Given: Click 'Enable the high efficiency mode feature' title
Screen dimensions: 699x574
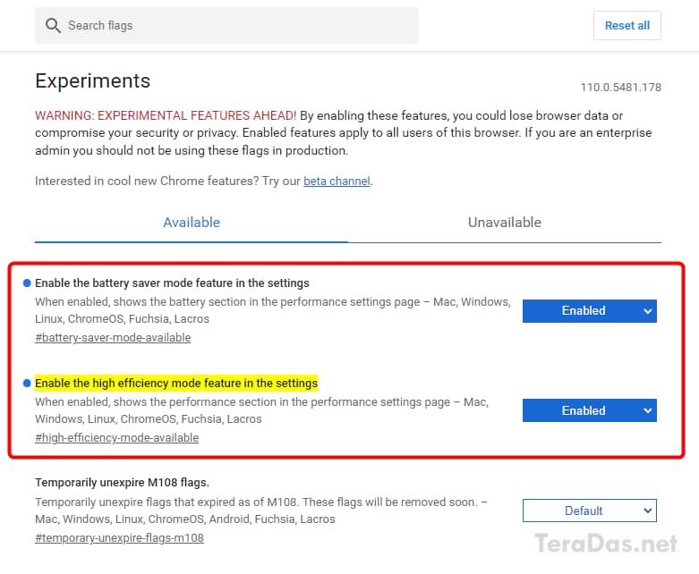Looking at the screenshot, I should click(176, 383).
